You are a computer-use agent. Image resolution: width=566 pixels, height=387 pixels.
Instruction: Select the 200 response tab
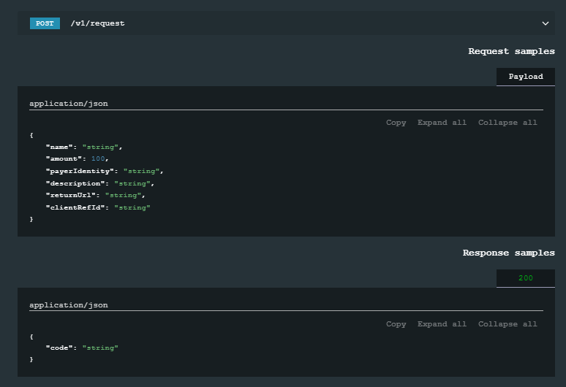coord(526,277)
